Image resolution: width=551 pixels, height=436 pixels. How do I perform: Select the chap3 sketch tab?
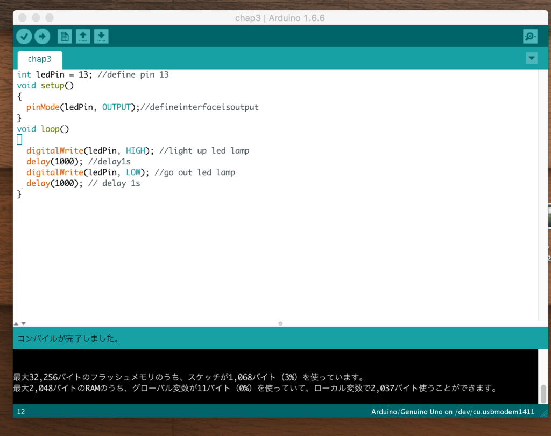pyautogui.click(x=40, y=59)
